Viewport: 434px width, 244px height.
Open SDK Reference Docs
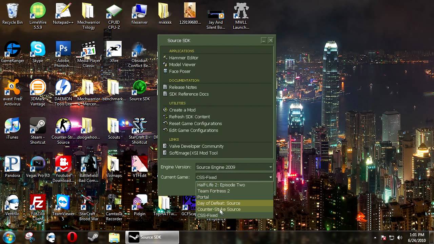[189, 94]
